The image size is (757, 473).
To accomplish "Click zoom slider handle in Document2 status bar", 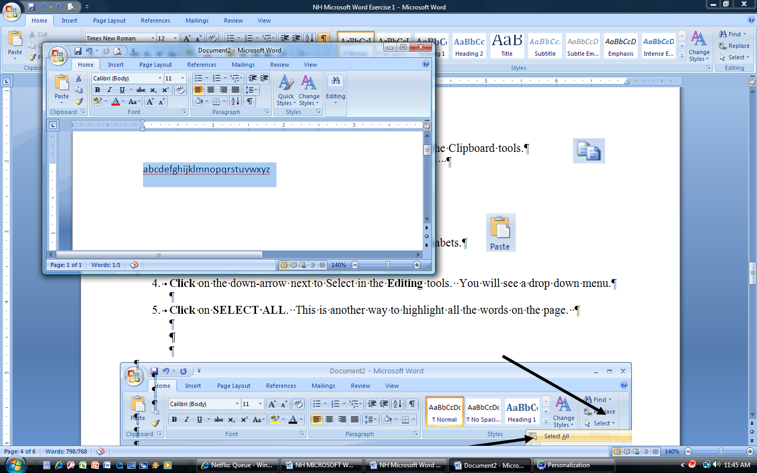I will pos(387,265).
